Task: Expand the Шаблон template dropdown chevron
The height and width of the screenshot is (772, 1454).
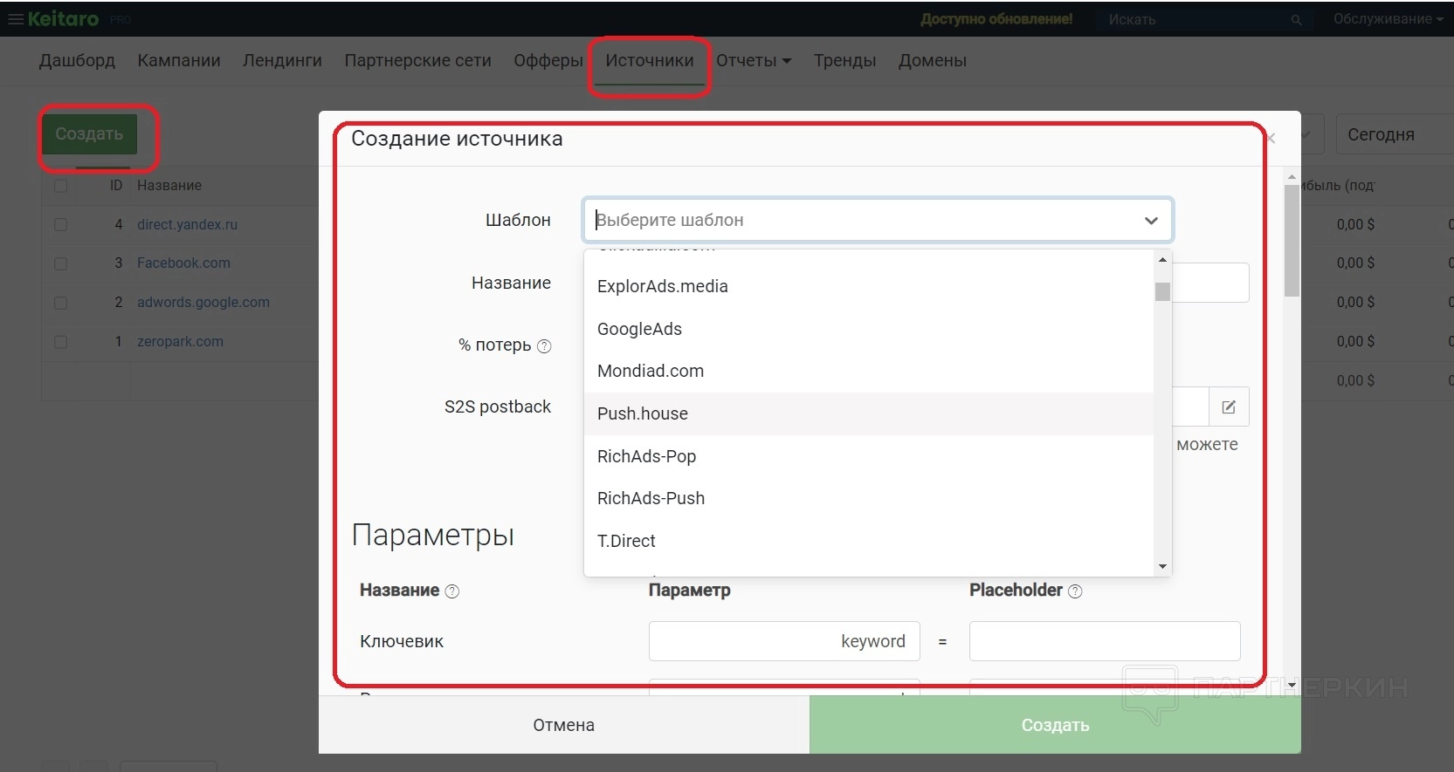Action: pos(1151,221)
